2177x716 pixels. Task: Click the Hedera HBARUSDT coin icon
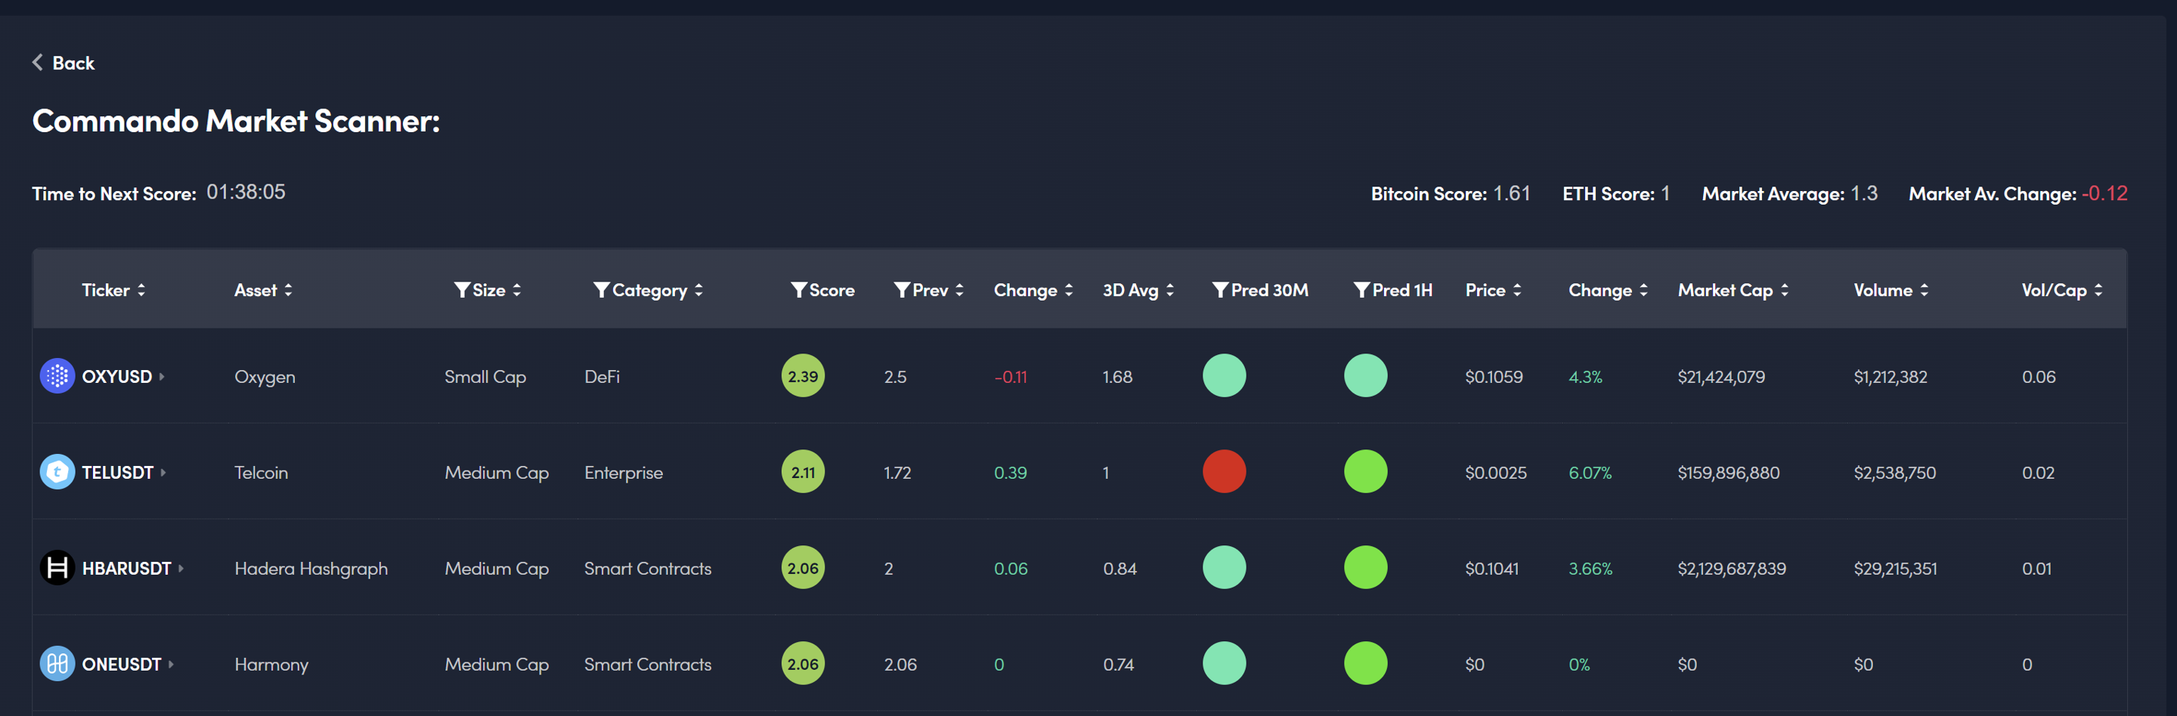pyautogui.click(x=57, y=567)
